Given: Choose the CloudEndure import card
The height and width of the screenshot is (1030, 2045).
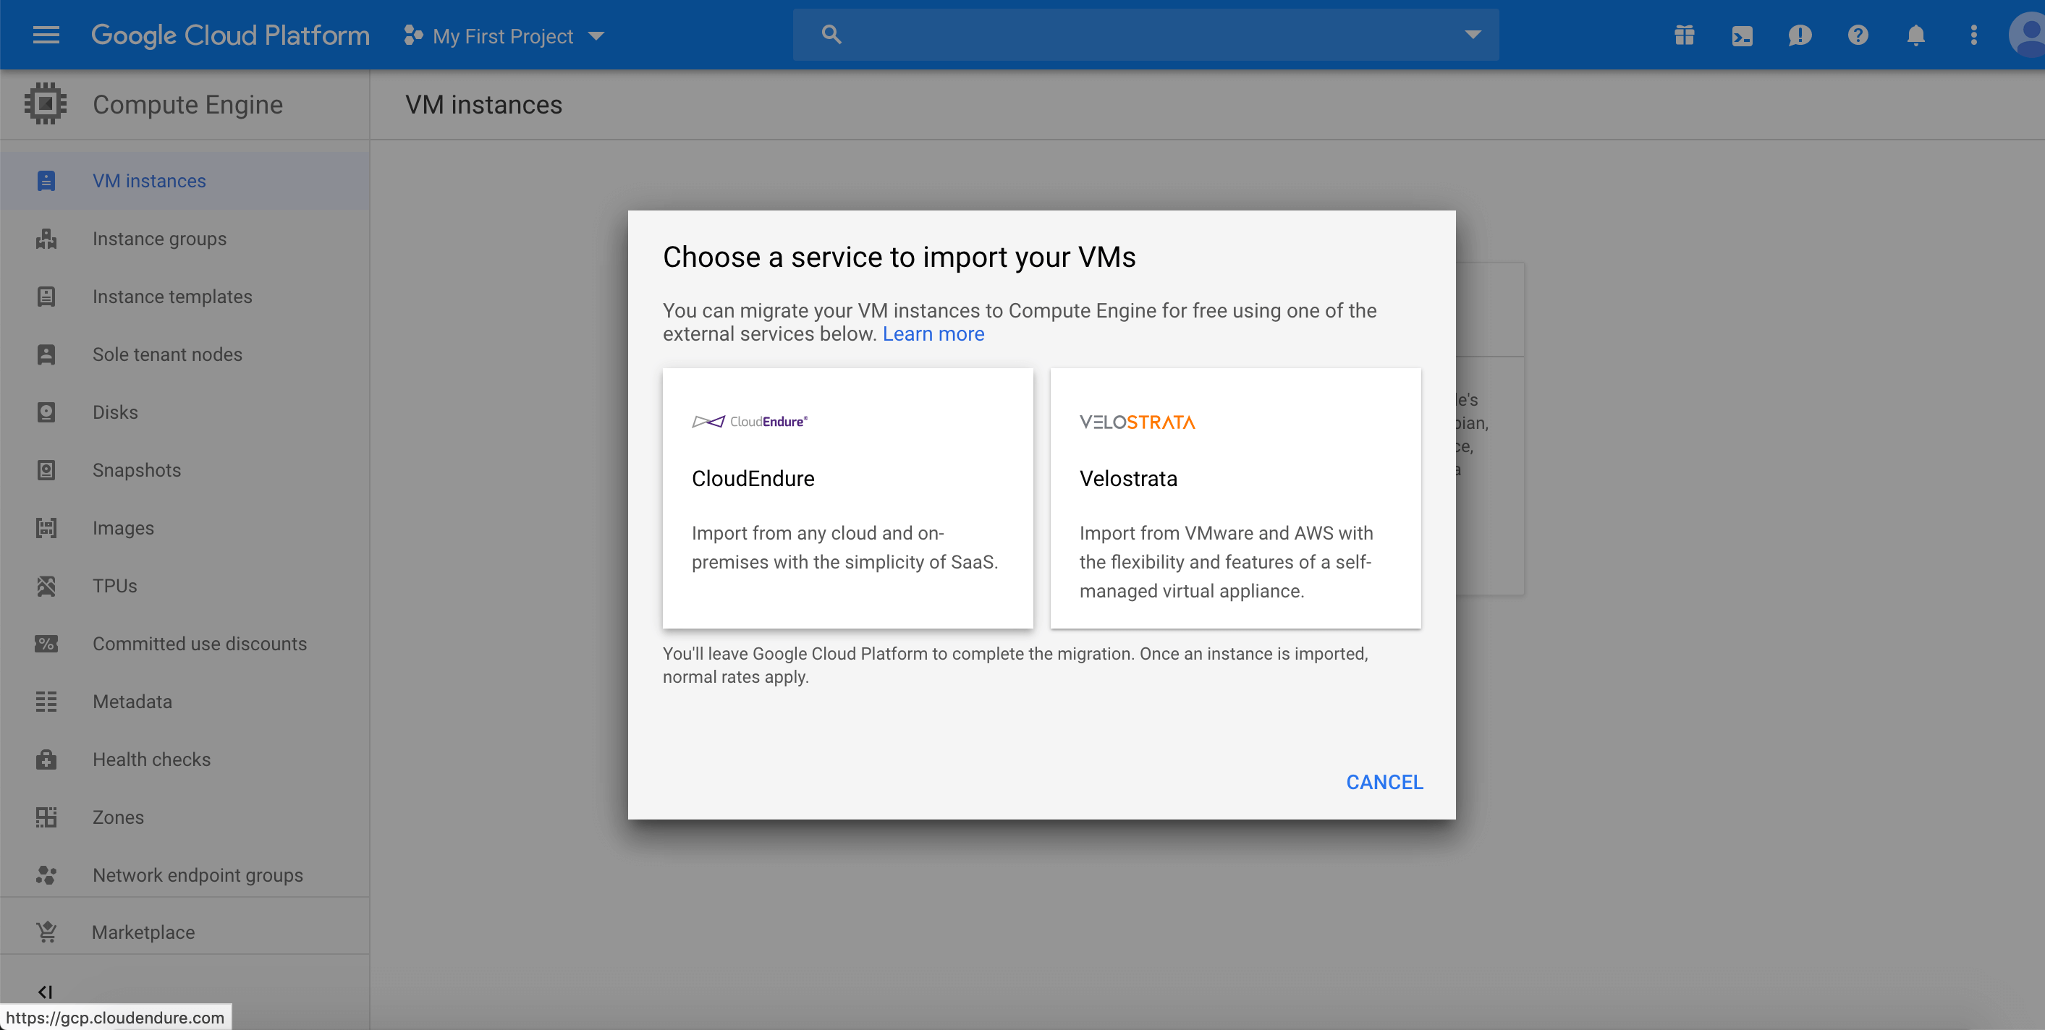Looking at the screenshot, I should (x=848, y=498).
